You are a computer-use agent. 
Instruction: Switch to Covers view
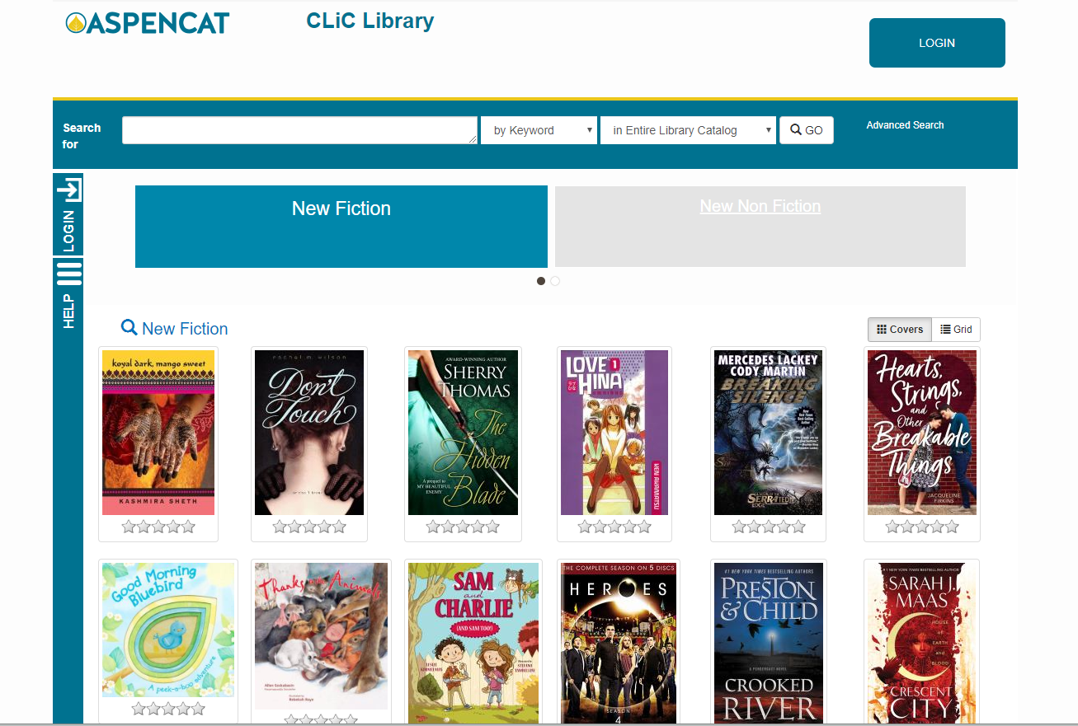(900, 330)
